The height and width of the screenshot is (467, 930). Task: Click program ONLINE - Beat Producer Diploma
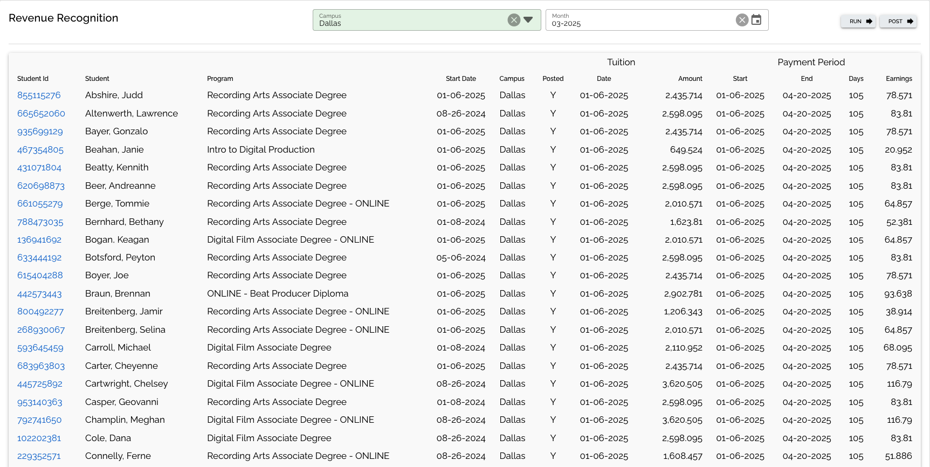(278, 294)
